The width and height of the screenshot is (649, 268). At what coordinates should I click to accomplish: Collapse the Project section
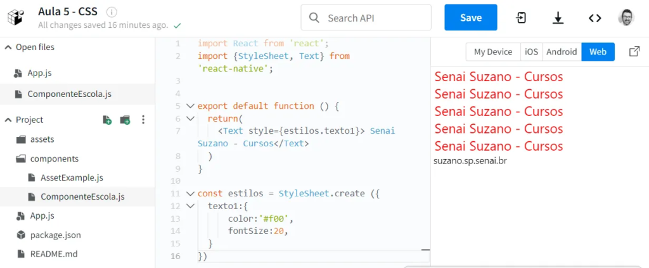(8, 120)
